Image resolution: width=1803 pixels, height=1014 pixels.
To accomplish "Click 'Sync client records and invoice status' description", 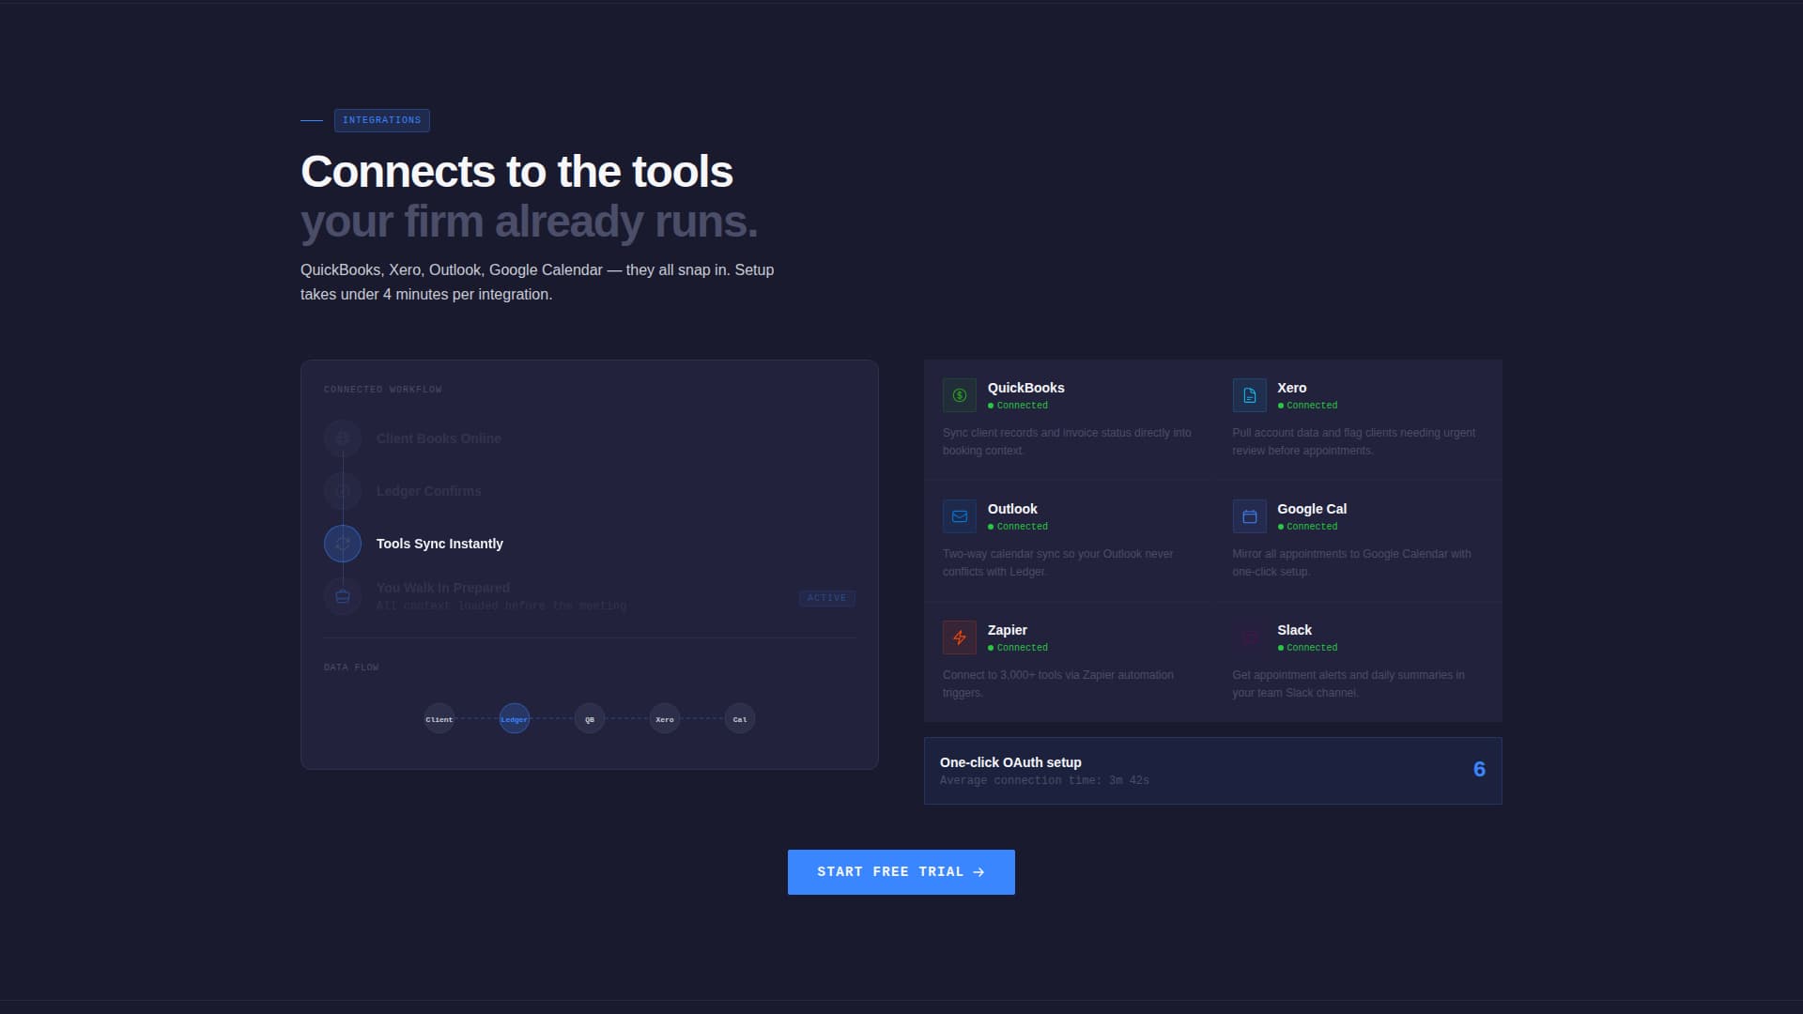I will [x=1067, y=441].
